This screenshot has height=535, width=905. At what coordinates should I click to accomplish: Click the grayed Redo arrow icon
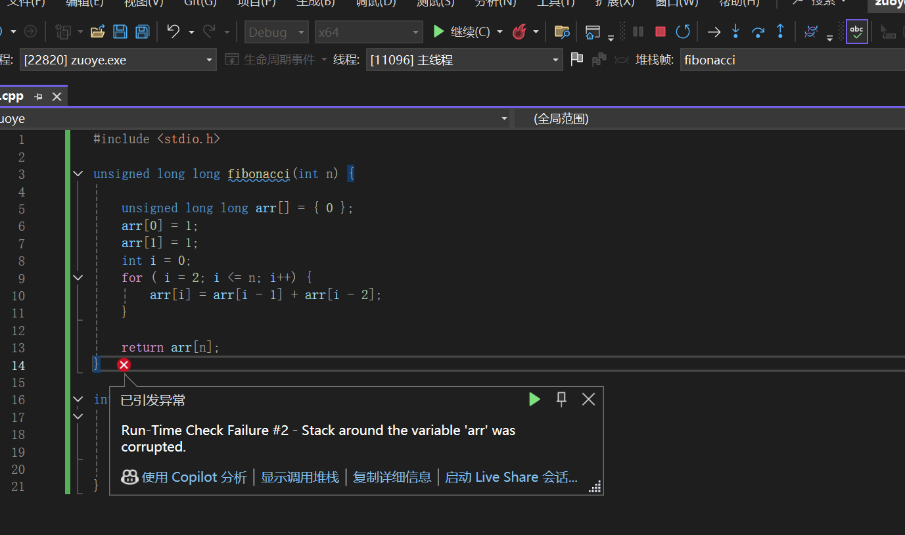click(x=209, y=32)
